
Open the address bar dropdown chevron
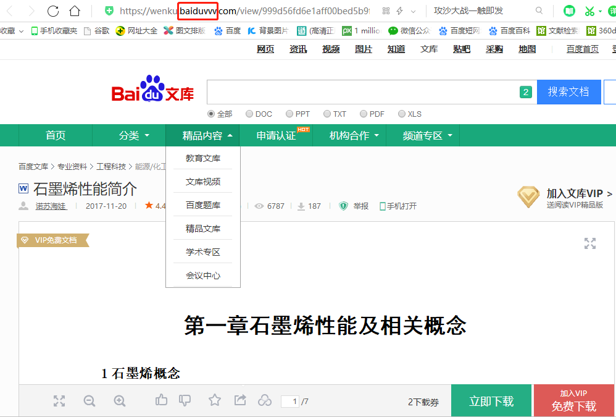[x=414, y=11]
